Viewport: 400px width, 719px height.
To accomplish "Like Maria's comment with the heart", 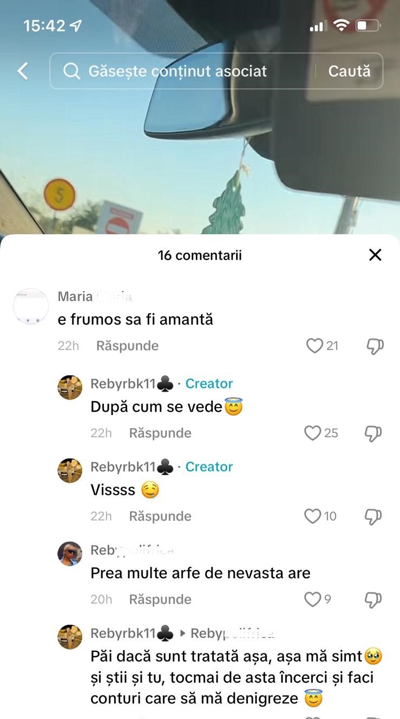I will coord(314,346).
